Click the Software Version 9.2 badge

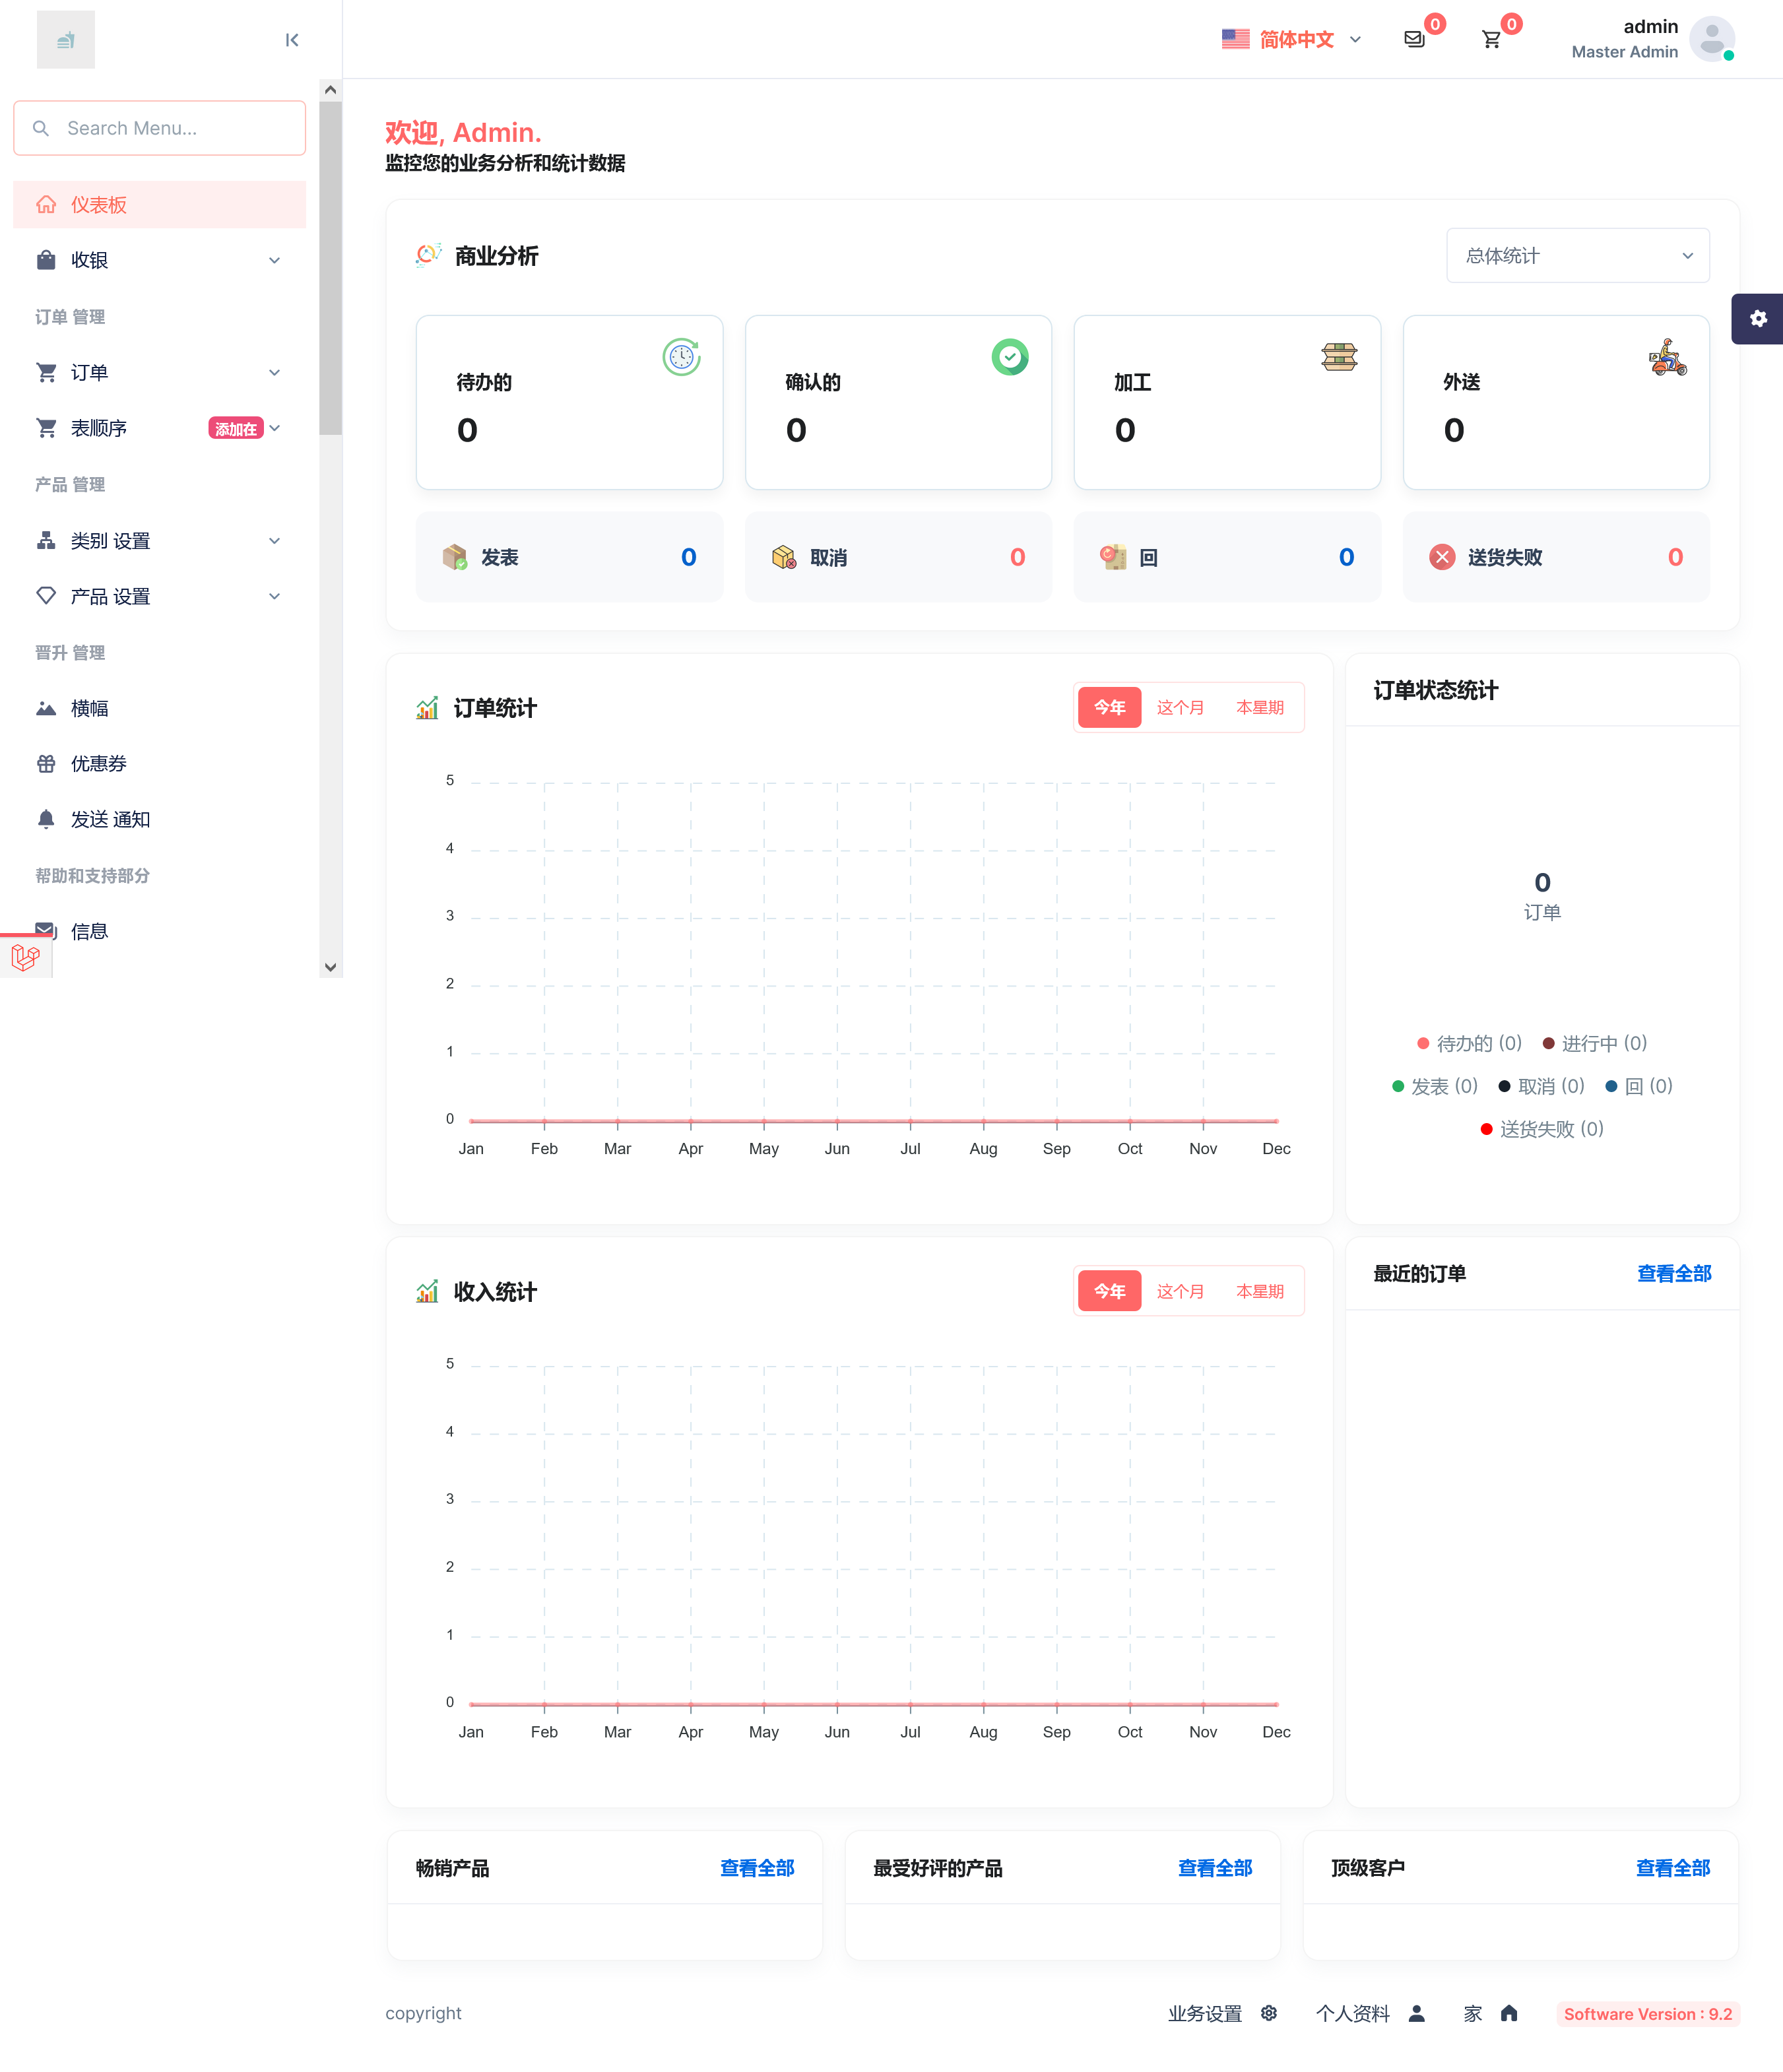1648,2013
